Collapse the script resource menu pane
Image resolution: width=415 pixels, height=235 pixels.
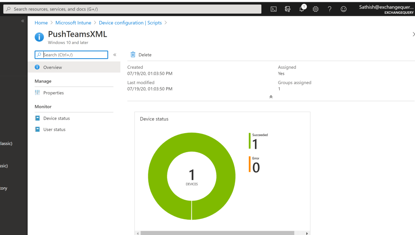115,55
